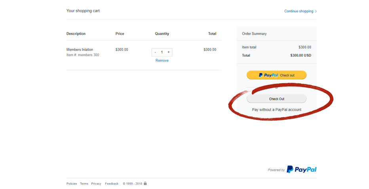The image size is (369, 189).
Task: Select the 'Quantity' column header
Action: click(x=162, y=34)
